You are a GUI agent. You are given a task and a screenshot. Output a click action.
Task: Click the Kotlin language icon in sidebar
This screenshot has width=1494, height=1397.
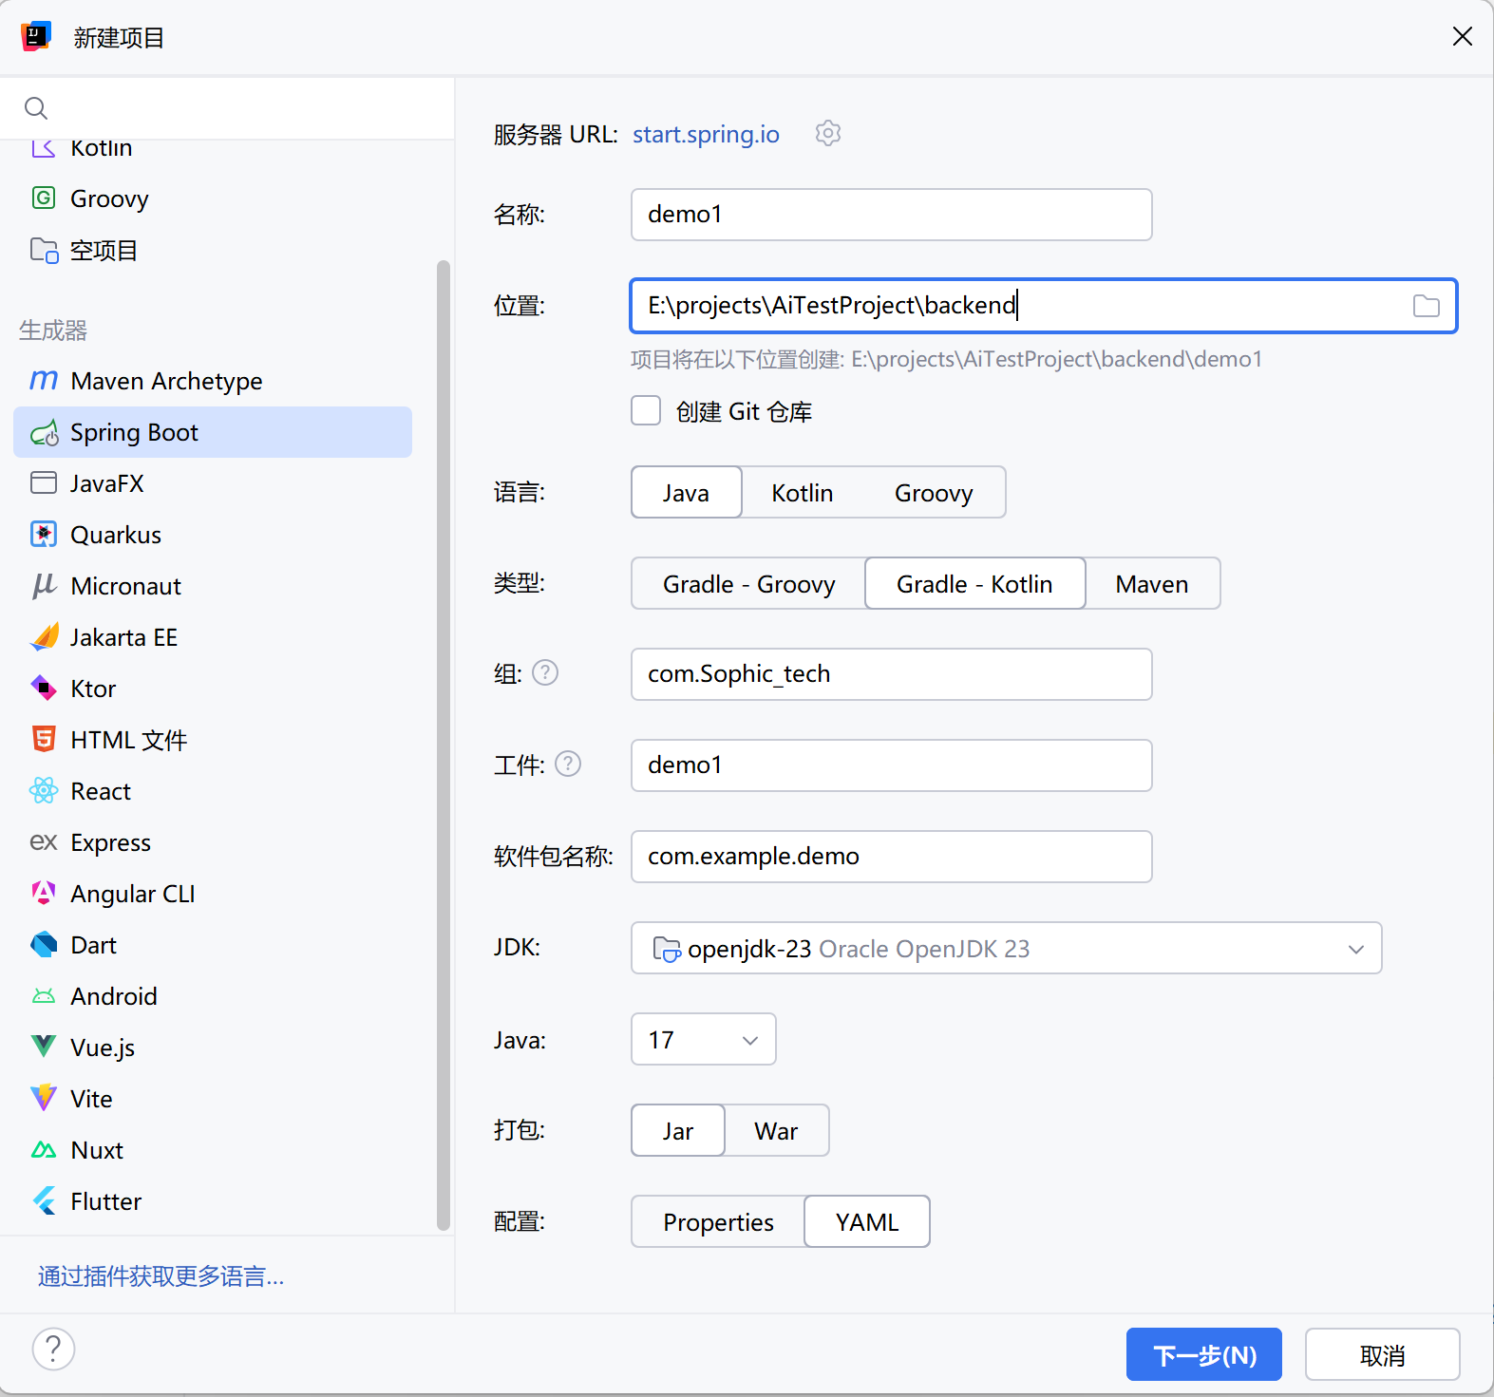[x=44, y=148]
